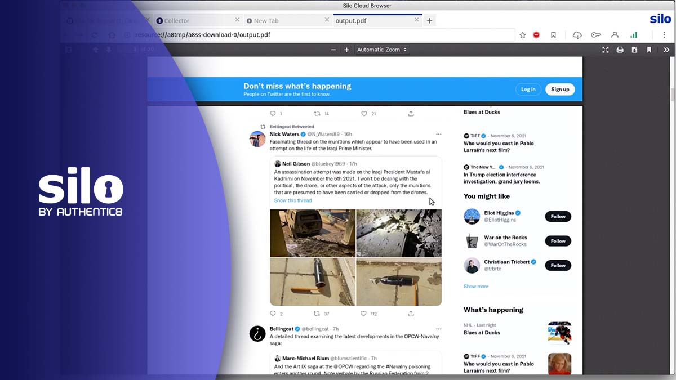Print the PDF document
The width and height of the screenshot is (676, 380).
[620, 50]
